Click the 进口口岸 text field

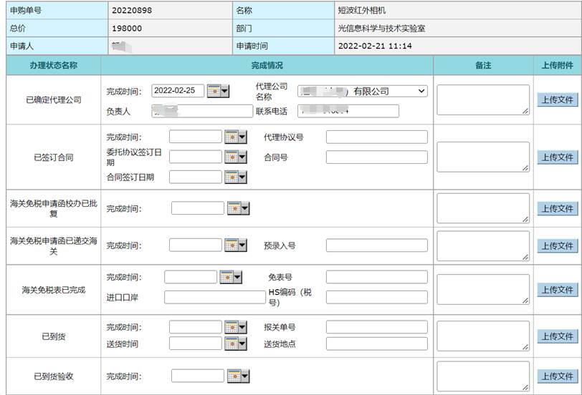[x=214, y=297]
